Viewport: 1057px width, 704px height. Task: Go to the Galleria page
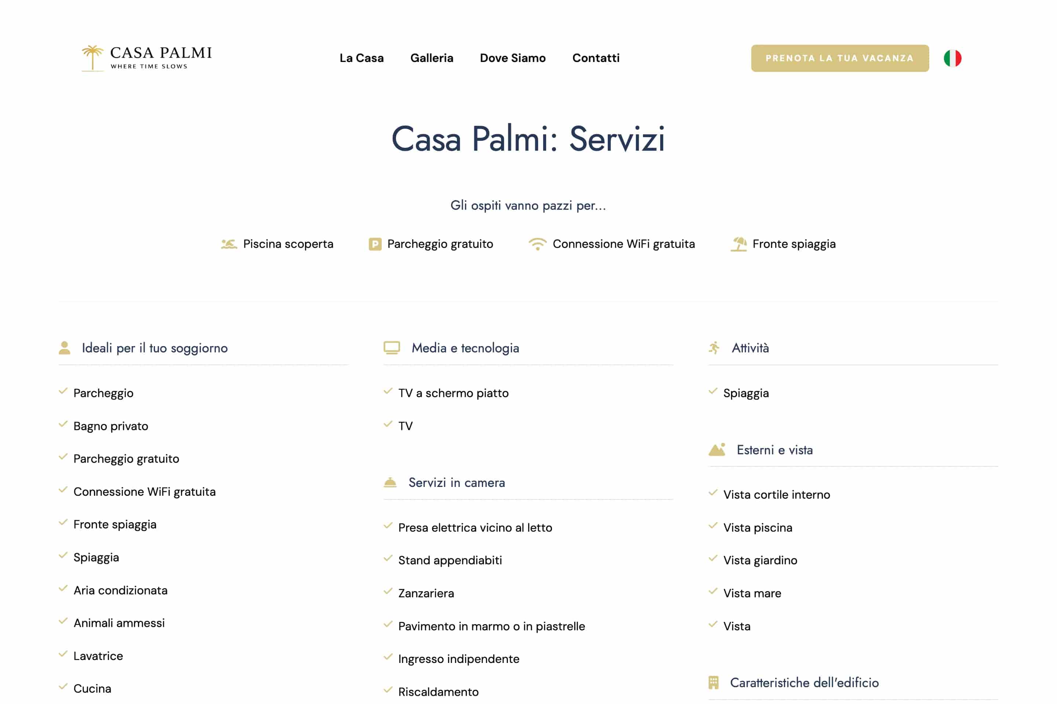pos(432,58)
